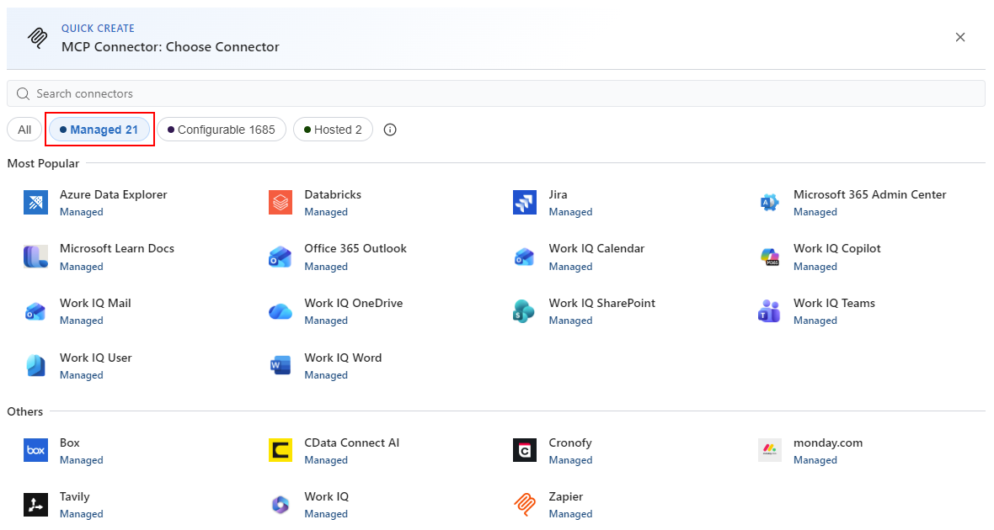Pick Work IQ Teams text

tap(834, 304)
